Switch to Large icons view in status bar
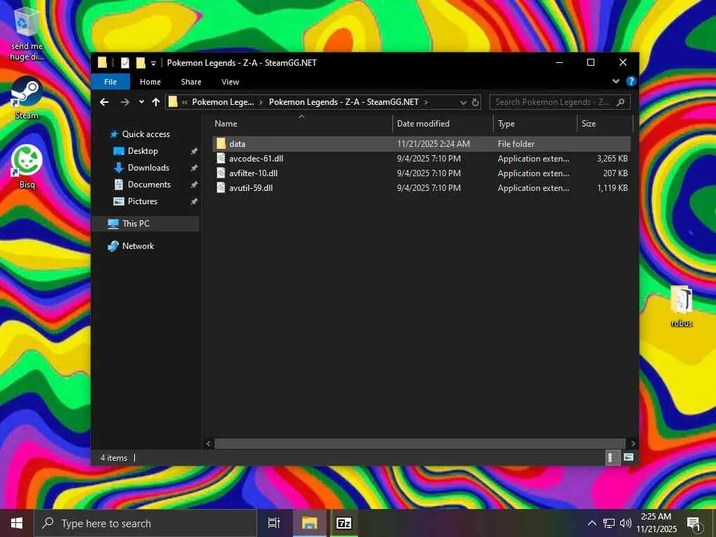Viewport: 716px width, 537px height. [629, 457]
